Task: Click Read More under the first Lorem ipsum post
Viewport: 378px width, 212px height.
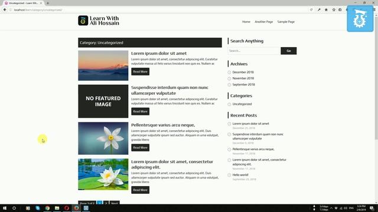Action: pos(141,72)
